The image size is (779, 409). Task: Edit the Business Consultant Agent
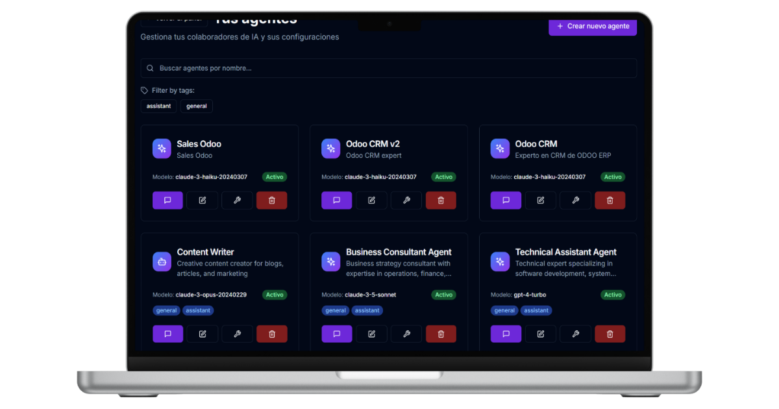tap(371, 334)
